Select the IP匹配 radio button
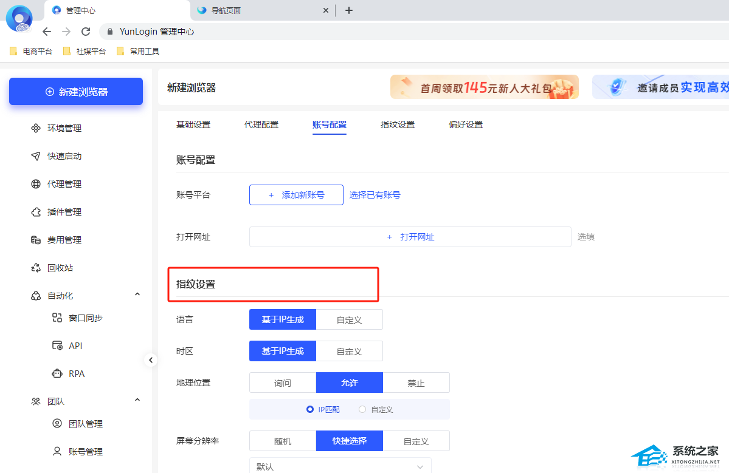The height and width of the screenshot is (473, 729). 310,409
